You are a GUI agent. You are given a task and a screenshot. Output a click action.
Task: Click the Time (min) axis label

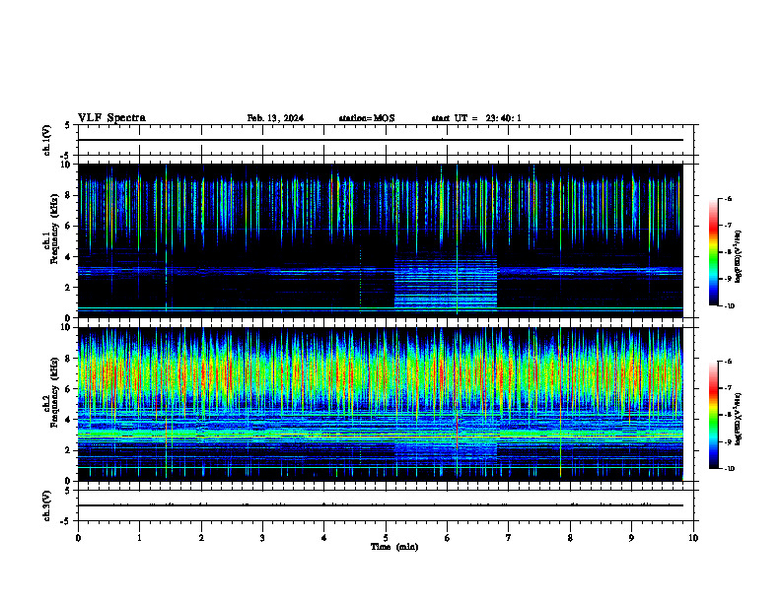pos(394,547)
